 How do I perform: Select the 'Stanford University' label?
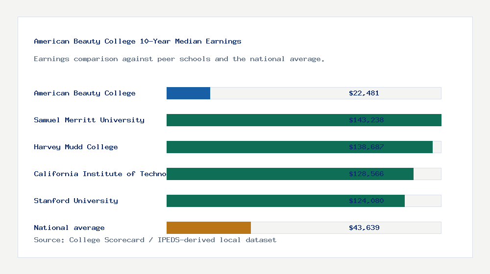(76, 201)
